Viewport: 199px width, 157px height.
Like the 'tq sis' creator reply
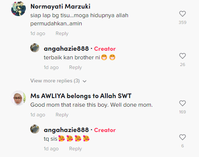coord(183,137)
